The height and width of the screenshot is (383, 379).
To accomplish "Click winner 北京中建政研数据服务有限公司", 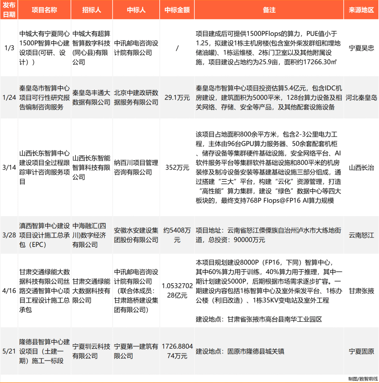I will pyautogui.click(x=136, y=97).
